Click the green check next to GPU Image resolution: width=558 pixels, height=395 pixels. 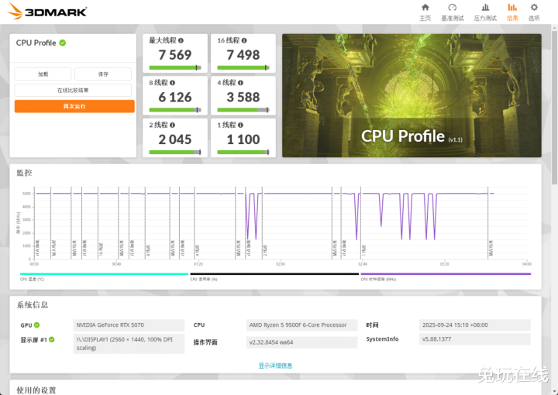pyautogui.click(x=36, y=325)
